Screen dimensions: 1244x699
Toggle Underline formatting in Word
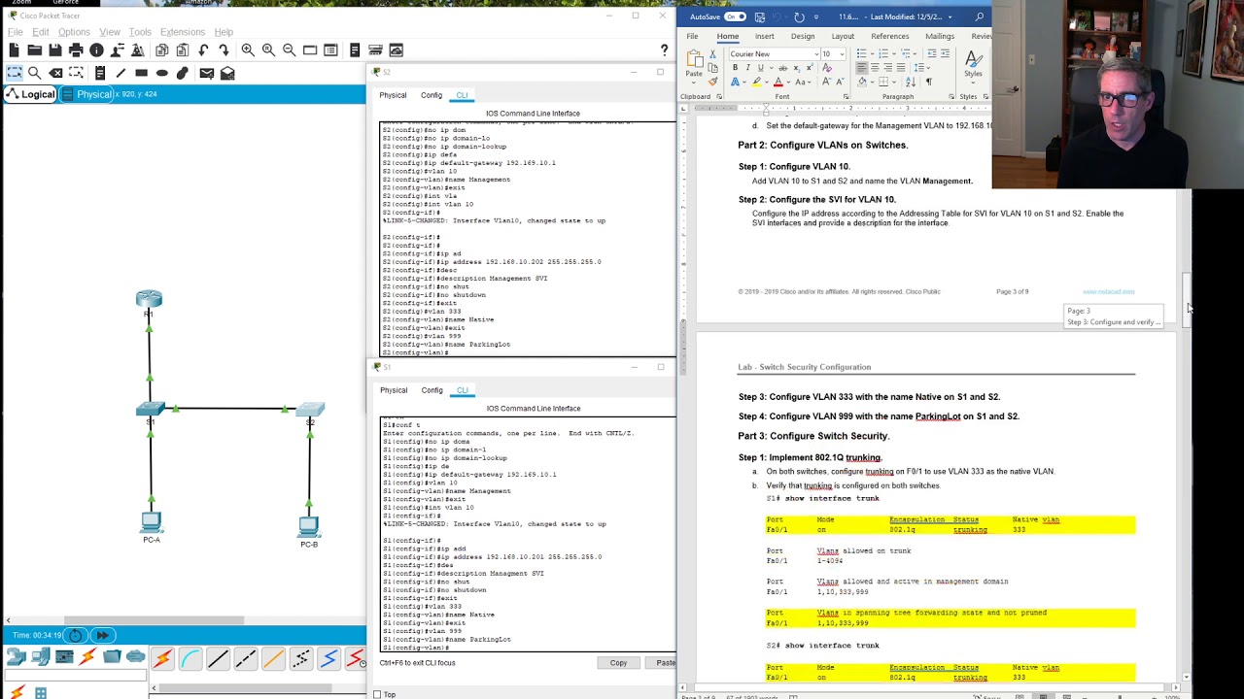pos(760,68)
